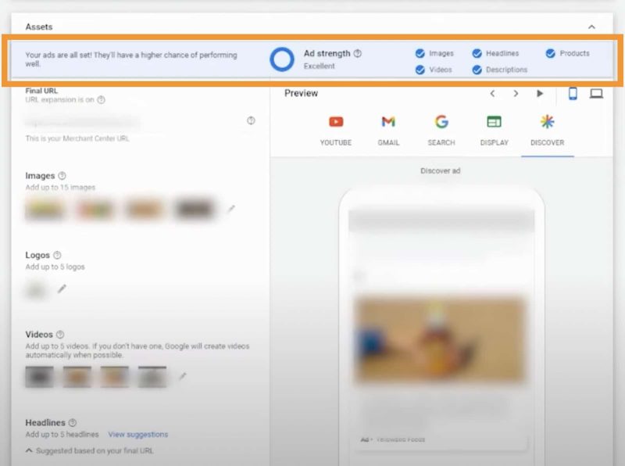
Task: Click the Ad strength help icon
Action: (x=358, y=54)
